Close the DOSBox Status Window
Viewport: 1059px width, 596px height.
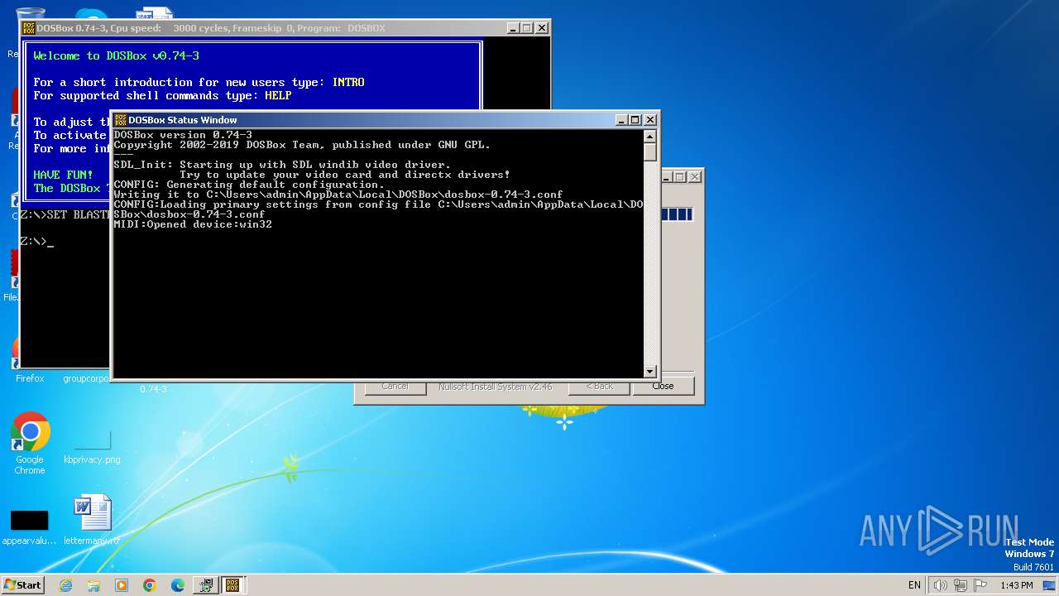coord(650,120)
